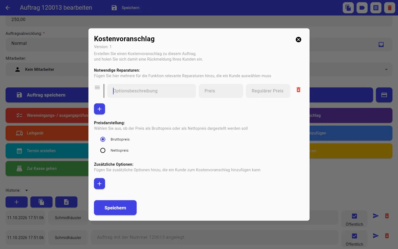
Task: Open the Mitarbeiter dropdown arrow
Action: pos(386,69)
